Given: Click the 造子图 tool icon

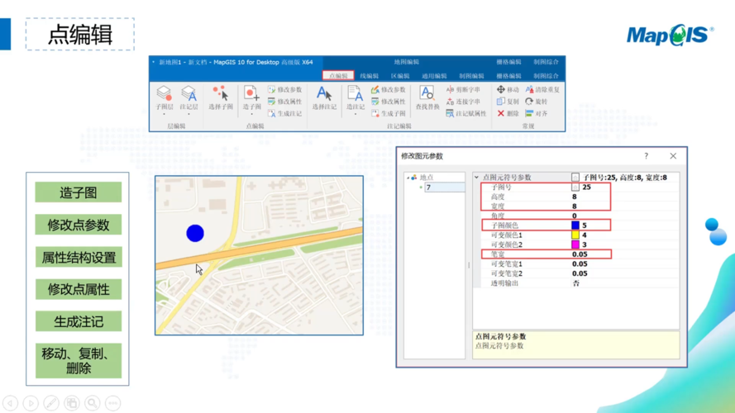Looking at the screenshot, I should tap(251, 93).
